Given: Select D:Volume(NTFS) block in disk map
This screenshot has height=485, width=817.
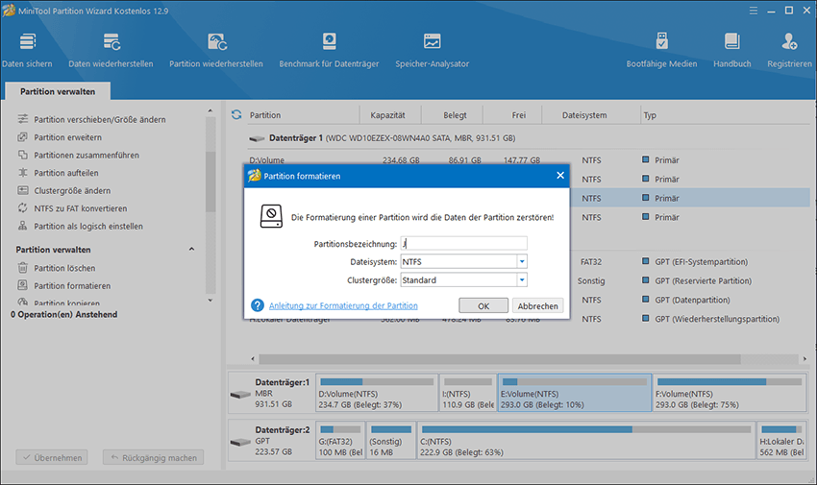Looking at the screenshot, I should coord(377,393).
